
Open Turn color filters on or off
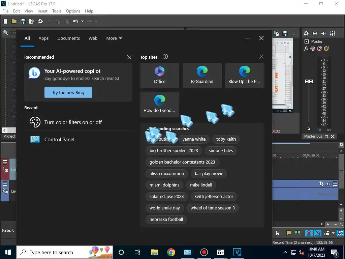78,122
